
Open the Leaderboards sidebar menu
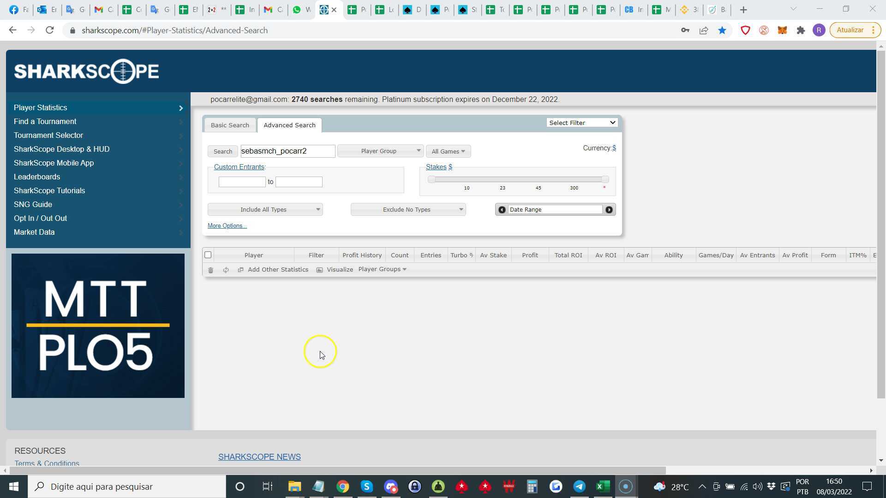[x=37, y=177]
